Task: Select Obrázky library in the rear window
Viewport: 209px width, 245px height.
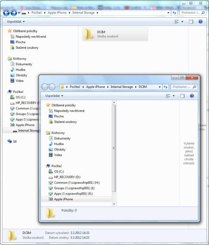Action: [22, 75]
